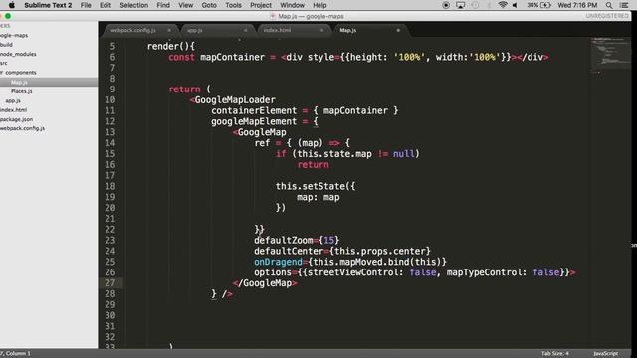Click the Time Machine menu bar icon

(475, 5)
